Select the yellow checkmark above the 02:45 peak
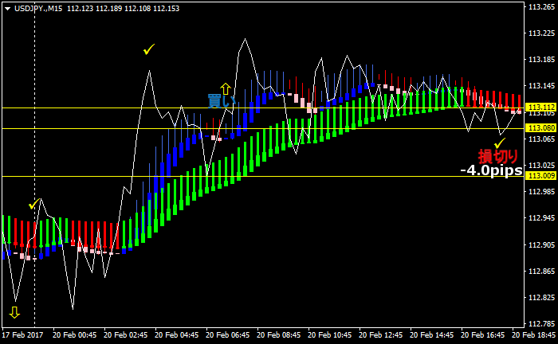This screenshot has width=558, height=344. click(149, 49)
